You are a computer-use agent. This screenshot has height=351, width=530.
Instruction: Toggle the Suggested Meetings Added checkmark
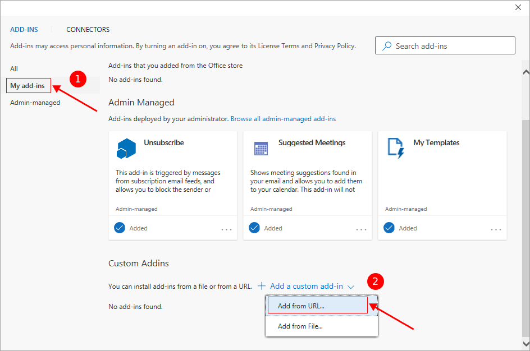coord(254,228)
